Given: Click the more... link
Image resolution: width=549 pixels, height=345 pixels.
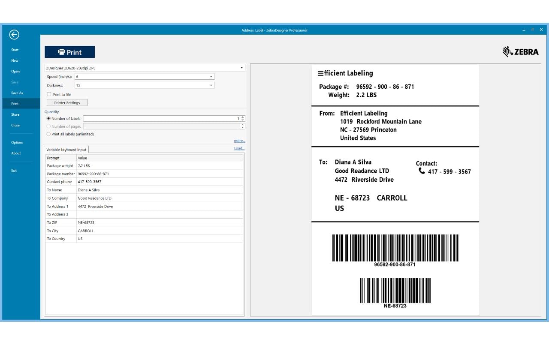Looking at the screenshot, I should coord(239,141).
